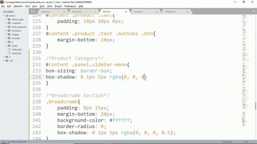This screenshot has width=257, height=144.
Task: Close the shop.php tab
Action: (157, 12)
